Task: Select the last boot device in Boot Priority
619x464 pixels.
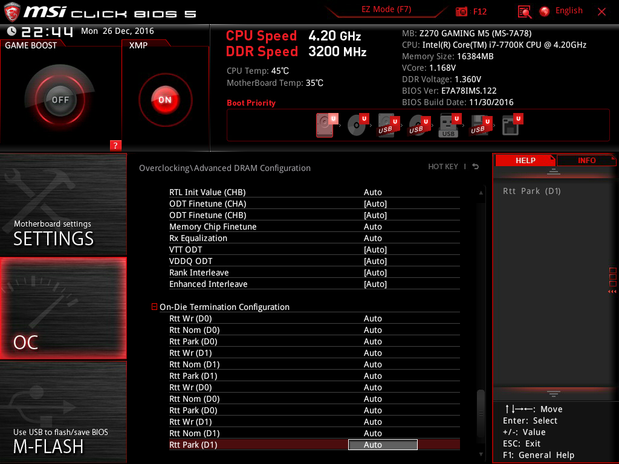Action: [x=513, y=125]
